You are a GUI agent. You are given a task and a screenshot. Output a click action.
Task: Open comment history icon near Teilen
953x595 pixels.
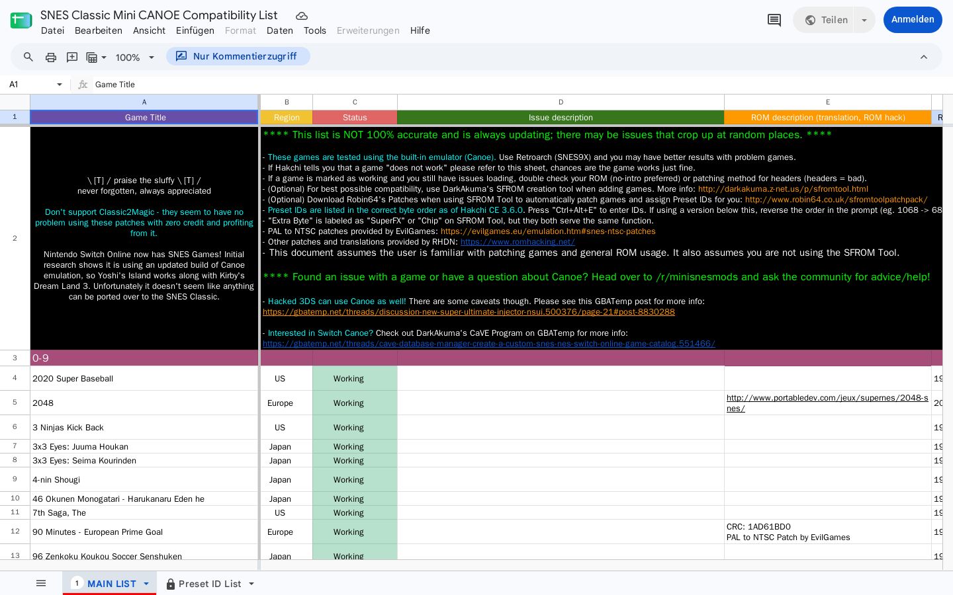click(774, 20)
